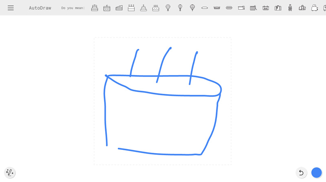Undo the last stroke

(301, 173)
